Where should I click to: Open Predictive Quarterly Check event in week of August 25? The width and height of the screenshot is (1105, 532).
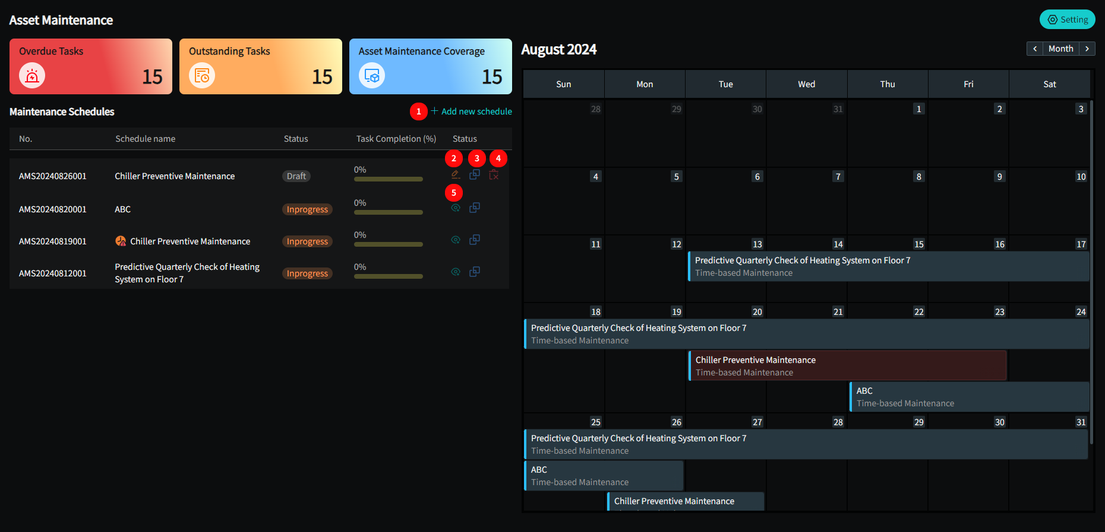tap(806, 444)
